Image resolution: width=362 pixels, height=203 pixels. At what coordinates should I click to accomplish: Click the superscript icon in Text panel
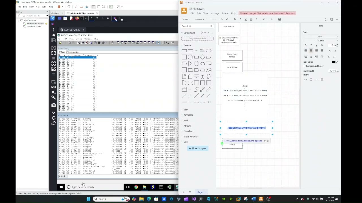(335, 50)
